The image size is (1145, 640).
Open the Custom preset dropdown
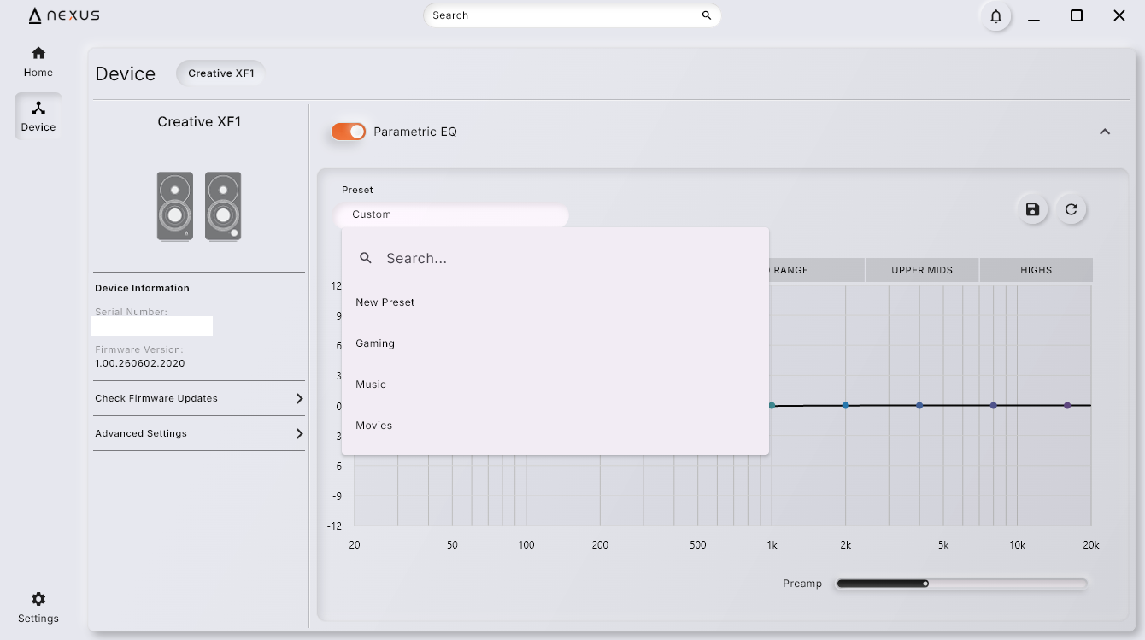(x=451, y=214)
